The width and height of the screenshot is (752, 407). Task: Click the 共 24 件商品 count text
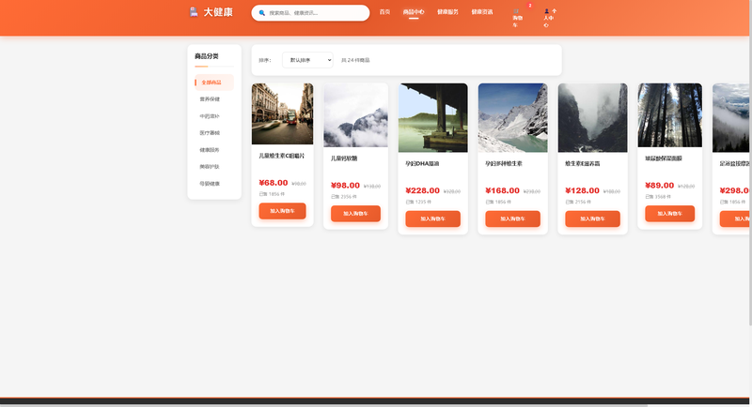[355, 60]
